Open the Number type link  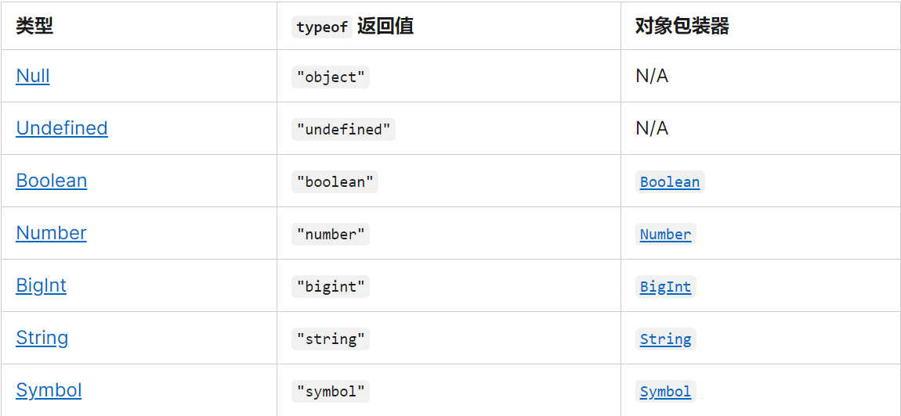point(51,233)
